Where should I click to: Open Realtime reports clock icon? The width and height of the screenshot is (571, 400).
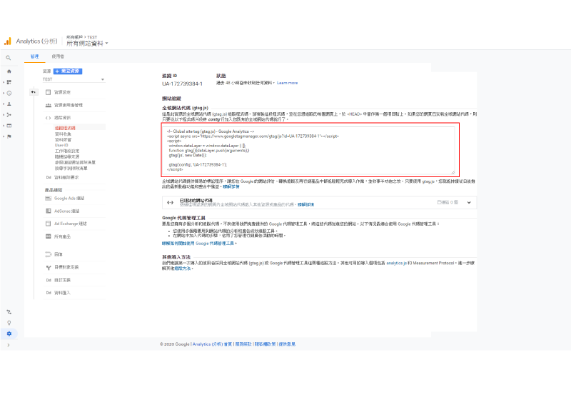click(9, 94)
